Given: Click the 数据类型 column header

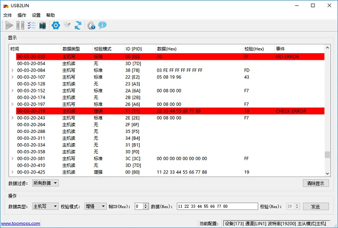Looking at the screenshot, I should coord(77,49).
